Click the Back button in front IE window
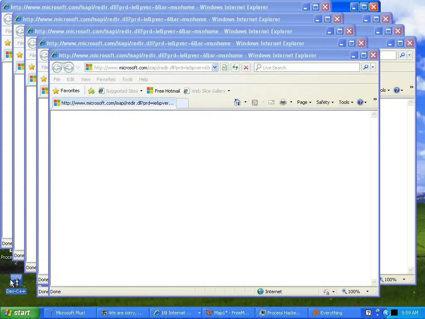425x319 pixels. click(x=57, y=67)
